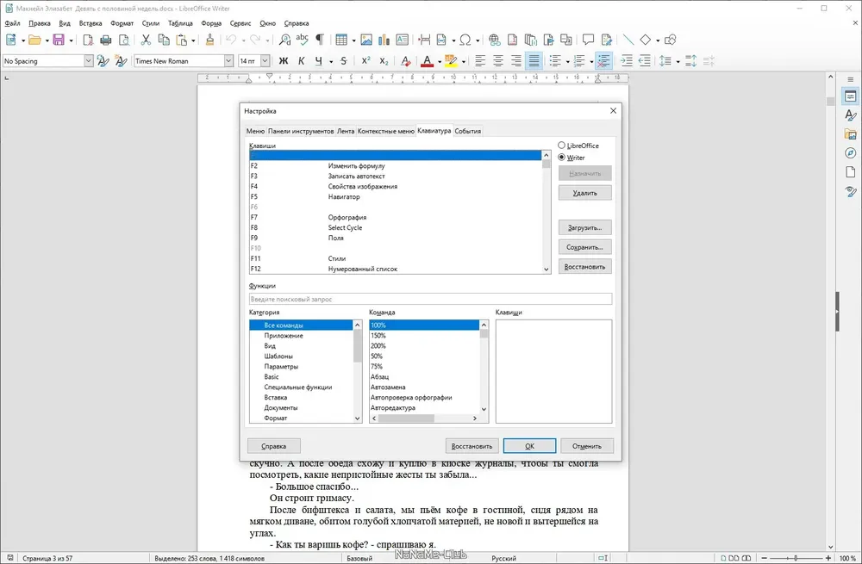This screenshot has height=564, width=862.
Task: Click the Justified alignment icon
Action: pyautogui.click(x=534, y=61)
